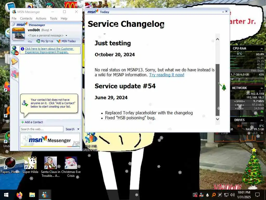Open the Windows Start menu
266x200 pixels.
coord(6,195)
